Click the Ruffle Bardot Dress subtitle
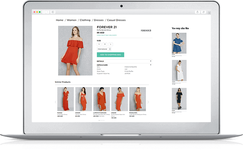 [x=104, y=30]
